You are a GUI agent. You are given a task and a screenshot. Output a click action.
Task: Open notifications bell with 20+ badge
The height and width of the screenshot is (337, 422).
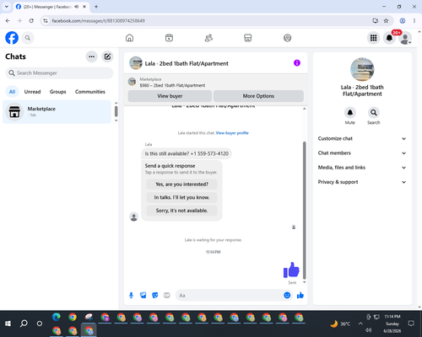click(389, 38)
